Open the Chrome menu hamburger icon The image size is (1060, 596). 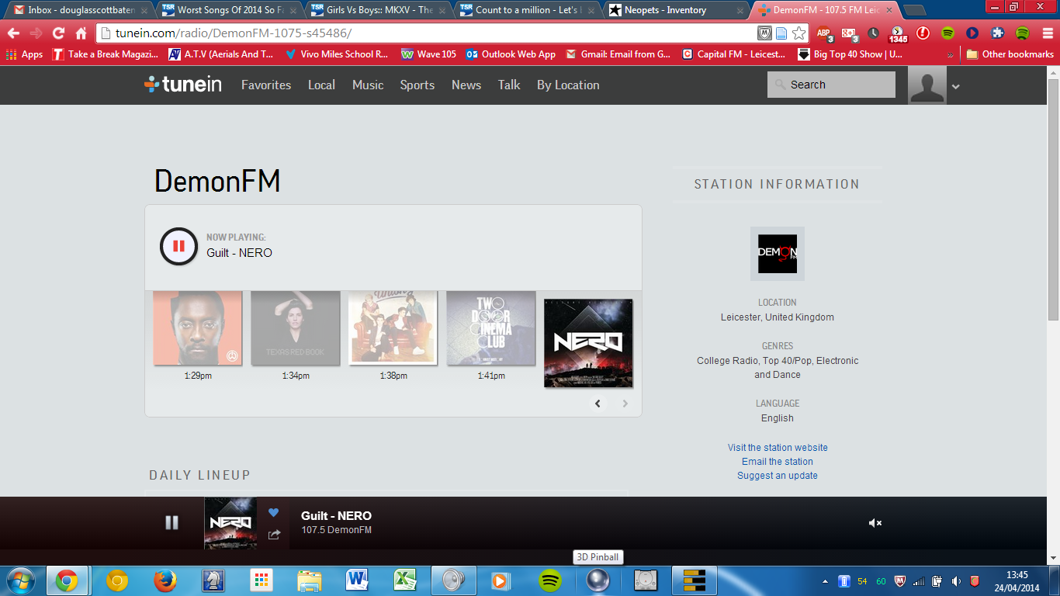(1044, 33)
